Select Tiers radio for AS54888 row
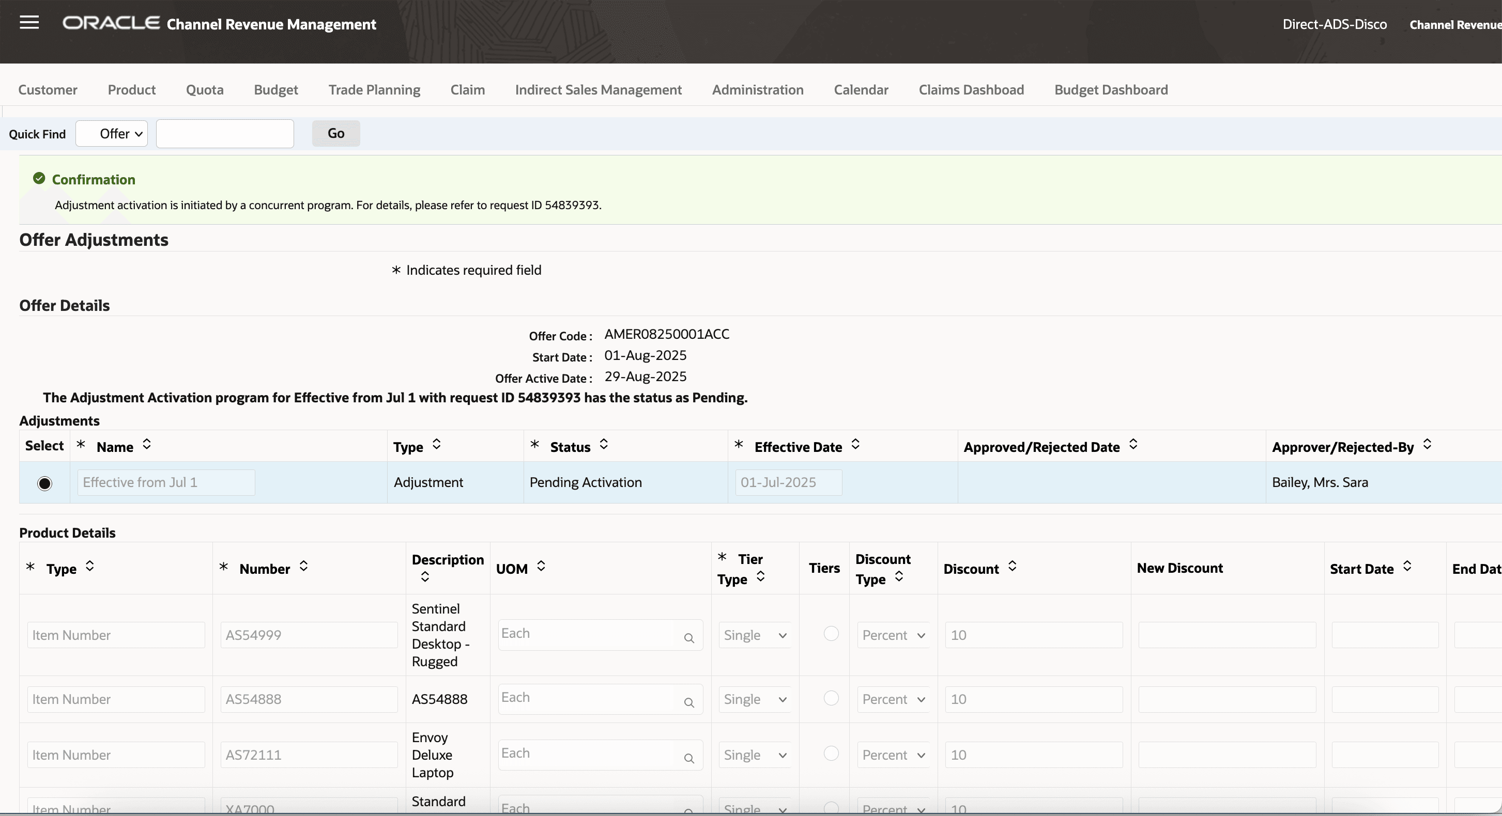Screen dimensions: 1502x816 click(x=831, y=698)
